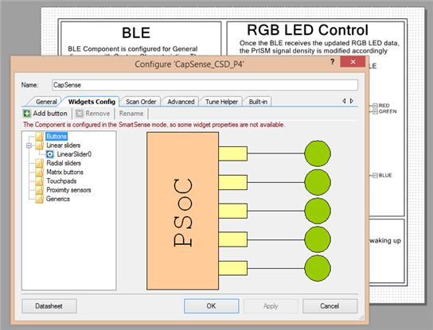Click the Remove widget X icon
Image resolution: width=433 pixels, height=330 pixels.
point(80,114)
